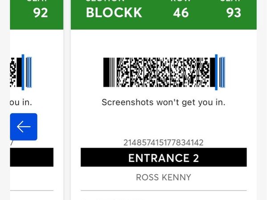Select the black ENTRANCE 2 banner

click(163, 158)
